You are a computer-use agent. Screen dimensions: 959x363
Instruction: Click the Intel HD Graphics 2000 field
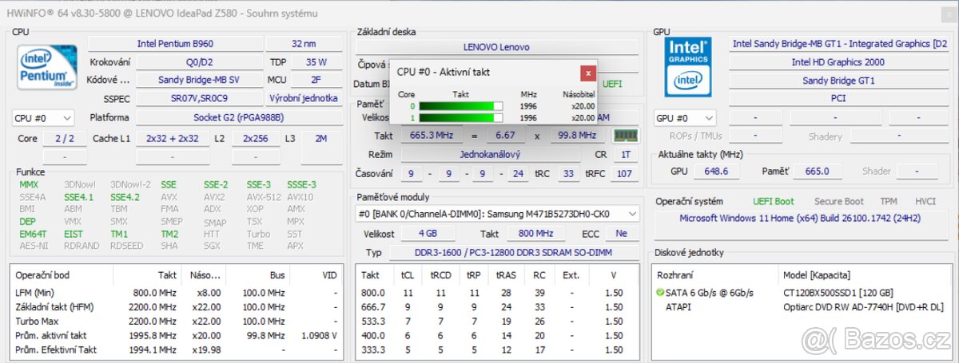point(839,62)
